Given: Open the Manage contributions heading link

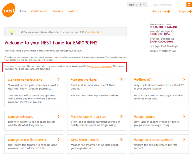Looking at the screenshot, I should coord(25,80).
